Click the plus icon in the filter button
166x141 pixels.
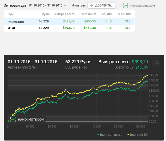[91, 5]
